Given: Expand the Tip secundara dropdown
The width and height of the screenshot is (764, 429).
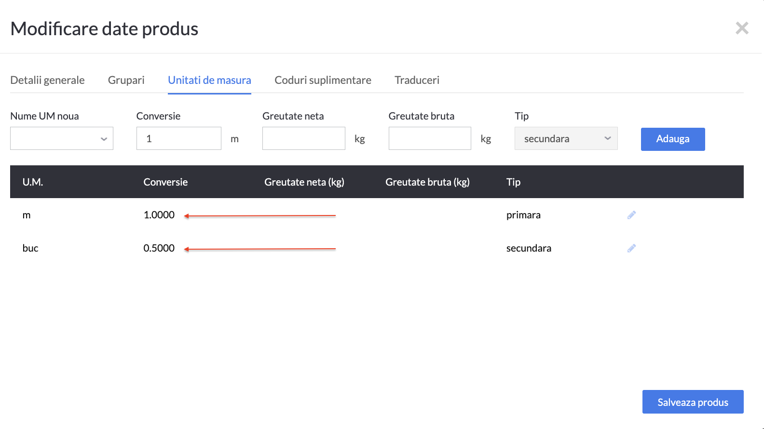Looking at the screenshot, I should (x=566, y=139).
